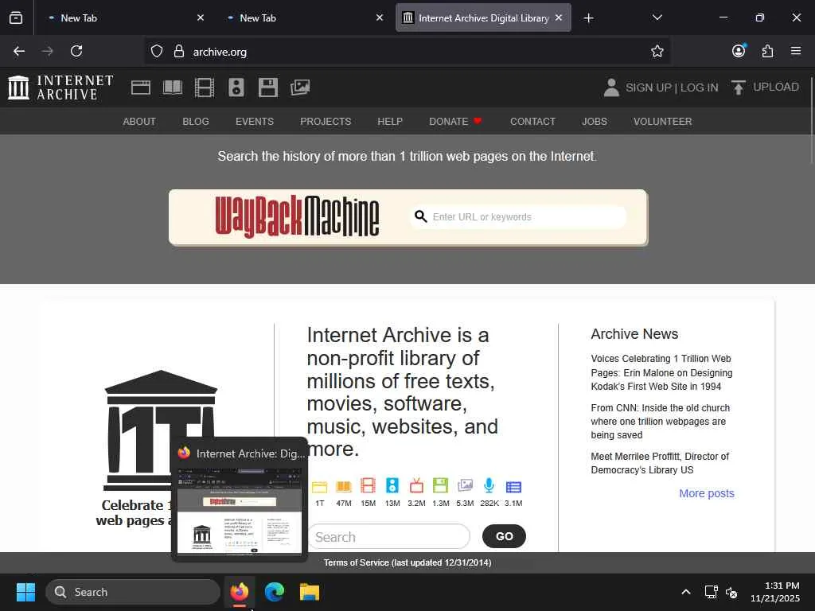The height and width of the screenshot is (611, 815).
Task: Click the Firefox window preview thumbnail
Action: [x=240, y=512]
